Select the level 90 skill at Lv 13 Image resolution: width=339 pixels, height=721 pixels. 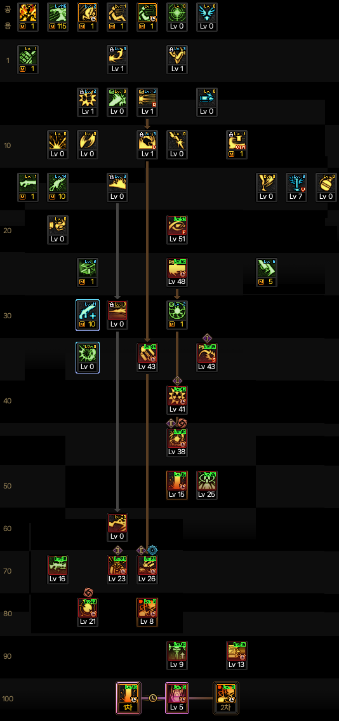coord(237,655)
